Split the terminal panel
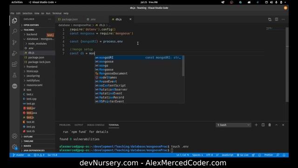 [x=263, y=125]
